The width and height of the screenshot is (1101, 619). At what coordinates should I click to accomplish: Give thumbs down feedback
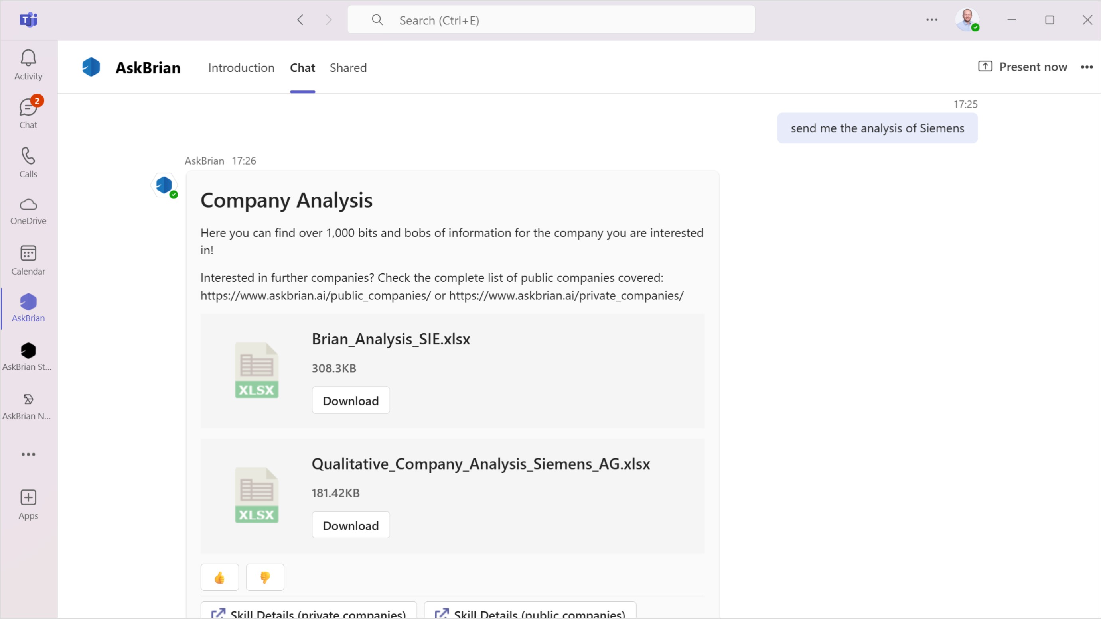[265, 577]
